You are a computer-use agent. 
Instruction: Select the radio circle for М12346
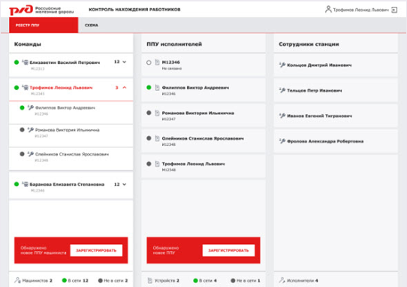click(149, 62)
